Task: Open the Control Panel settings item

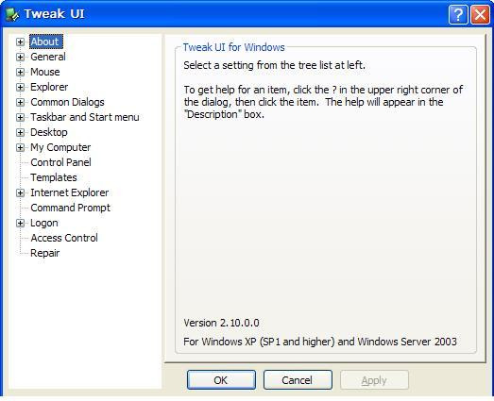Action: pos(60,162)
